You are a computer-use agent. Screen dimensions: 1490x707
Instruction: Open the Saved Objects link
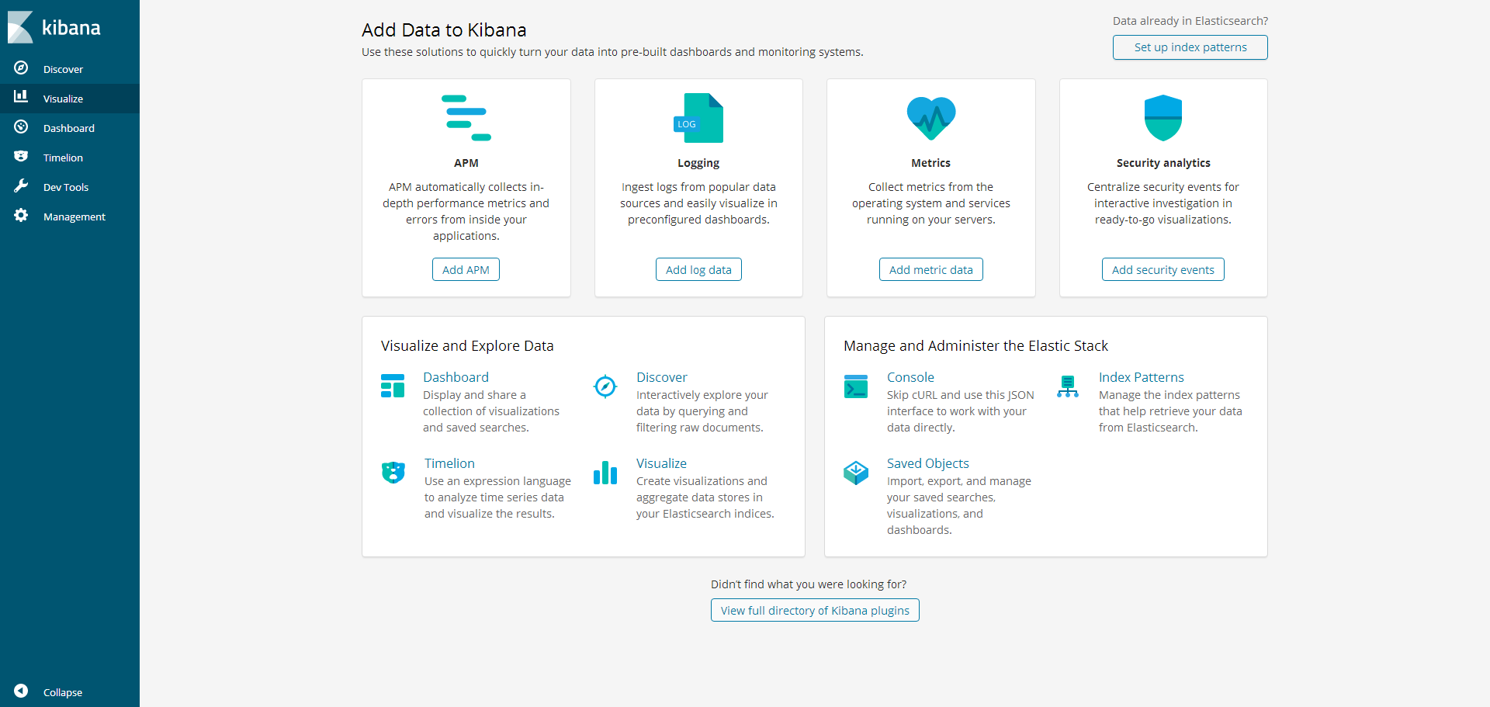(928, 463)
